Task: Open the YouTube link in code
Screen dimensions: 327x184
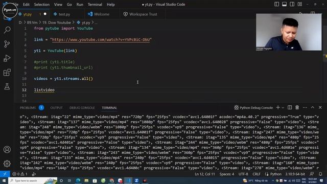Action: pos(101,40)
